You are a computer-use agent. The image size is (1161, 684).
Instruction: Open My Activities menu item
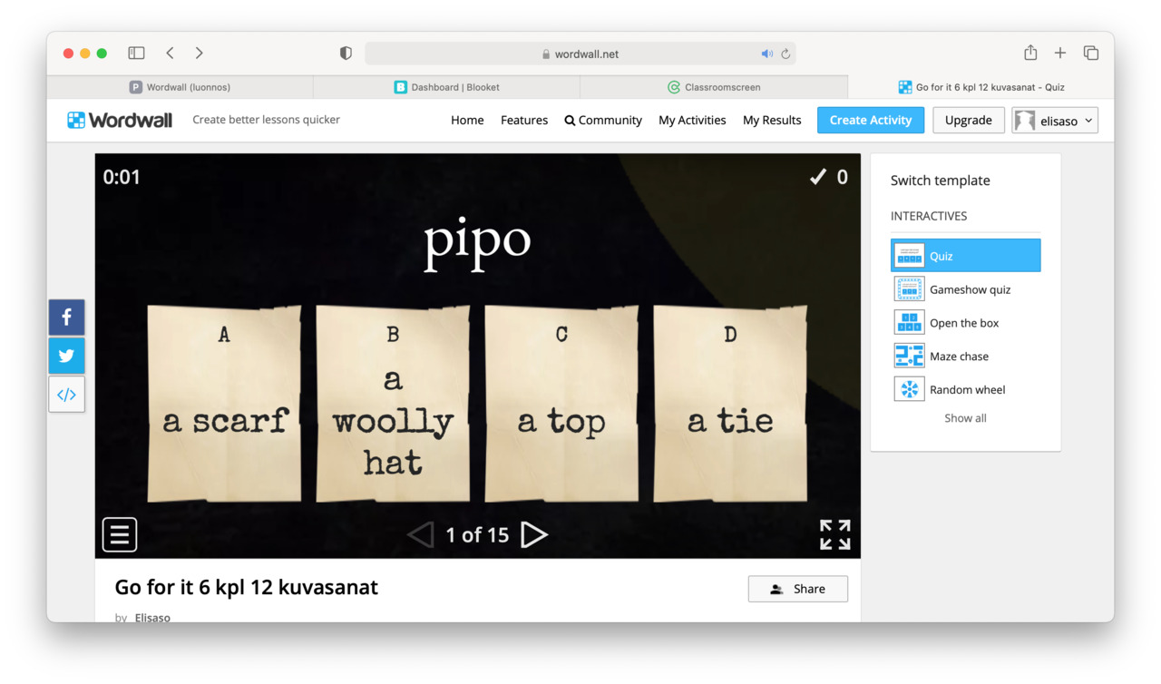[x=692, y=120]
